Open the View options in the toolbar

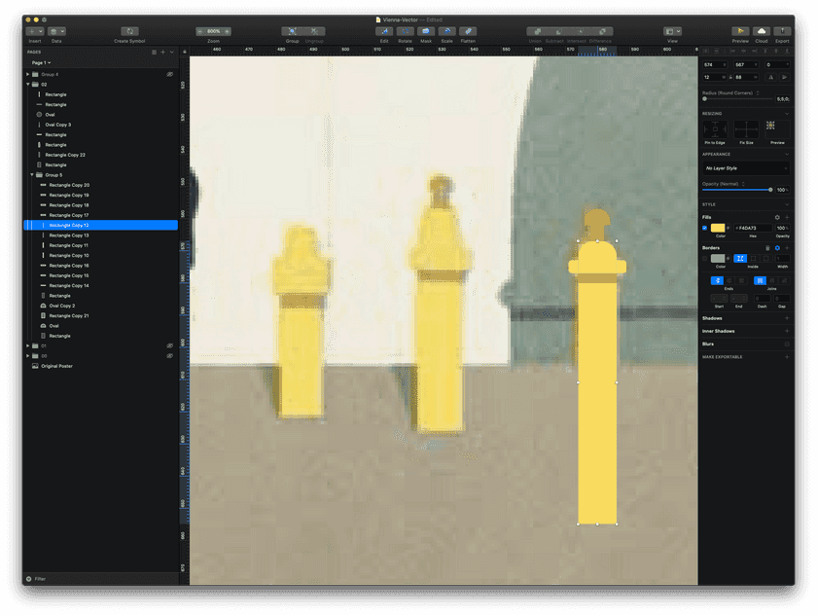[x=672, y=31]
